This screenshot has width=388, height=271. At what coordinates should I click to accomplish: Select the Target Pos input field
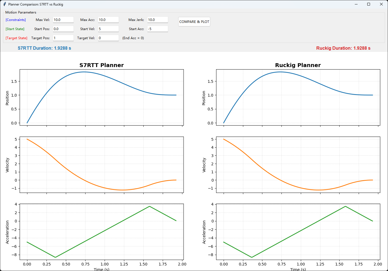(x=63, y=38)
